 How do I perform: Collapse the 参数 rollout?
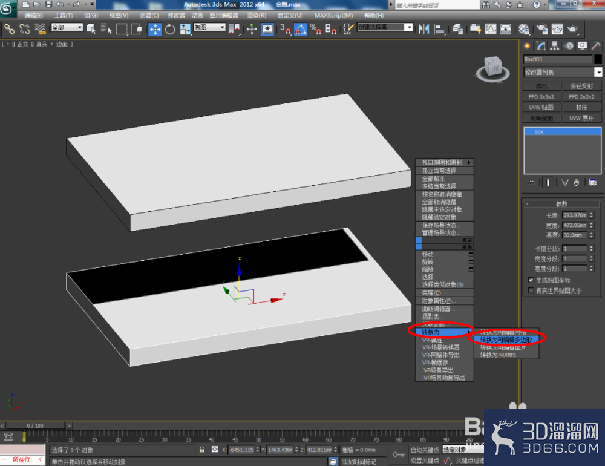click(562, 204)
